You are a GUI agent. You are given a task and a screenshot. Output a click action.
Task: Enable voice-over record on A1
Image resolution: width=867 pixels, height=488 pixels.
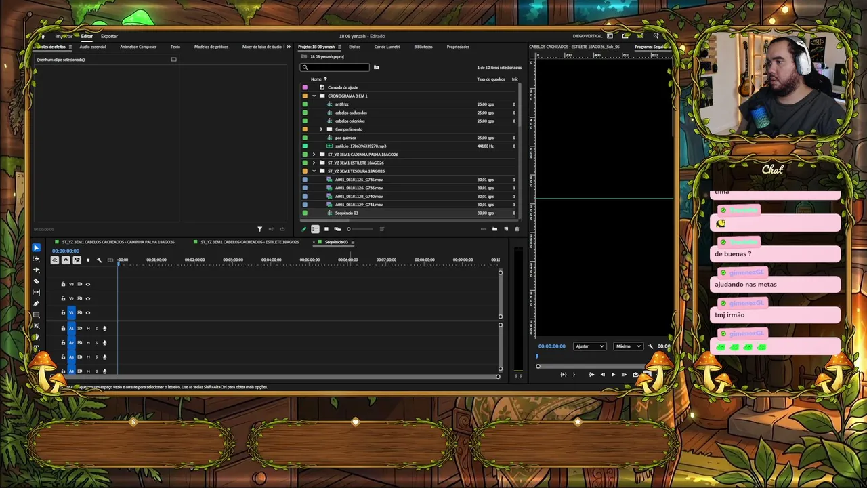point(104,329)
